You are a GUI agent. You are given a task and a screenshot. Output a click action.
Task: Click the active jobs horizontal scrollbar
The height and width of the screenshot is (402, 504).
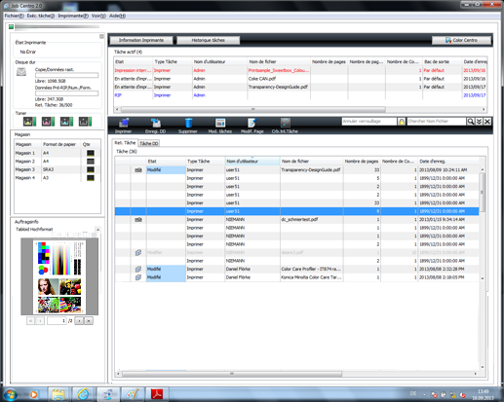pos(253,109)
